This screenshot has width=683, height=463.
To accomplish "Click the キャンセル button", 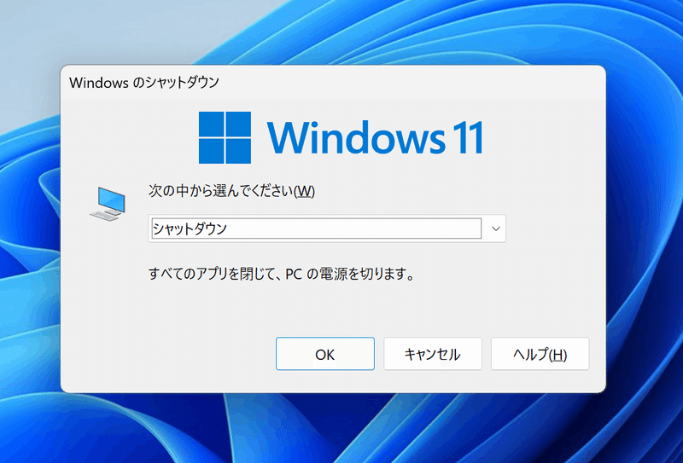I will pos(433,354).
